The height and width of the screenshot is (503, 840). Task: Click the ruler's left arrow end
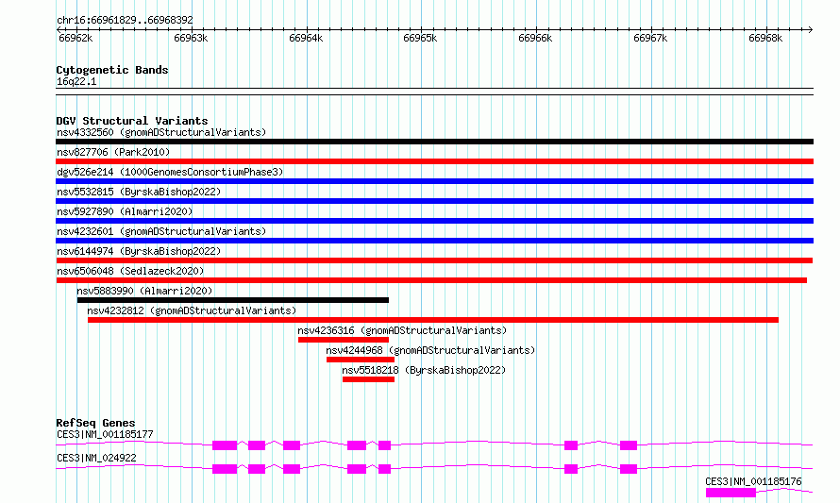pyautogui.click(x=59, y=29)
